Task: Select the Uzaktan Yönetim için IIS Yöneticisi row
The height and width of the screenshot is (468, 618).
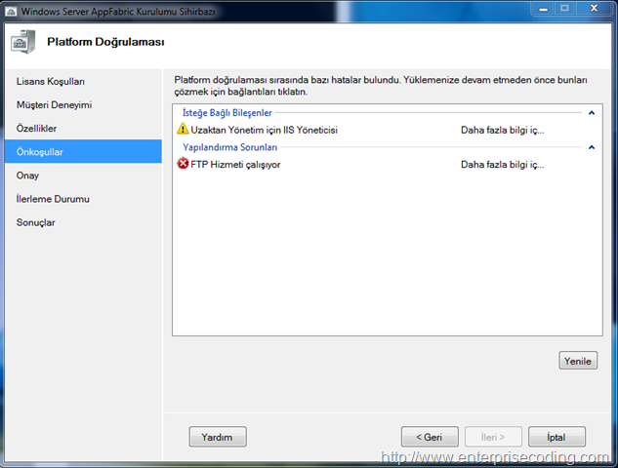Action: click(x=388, y=130)
